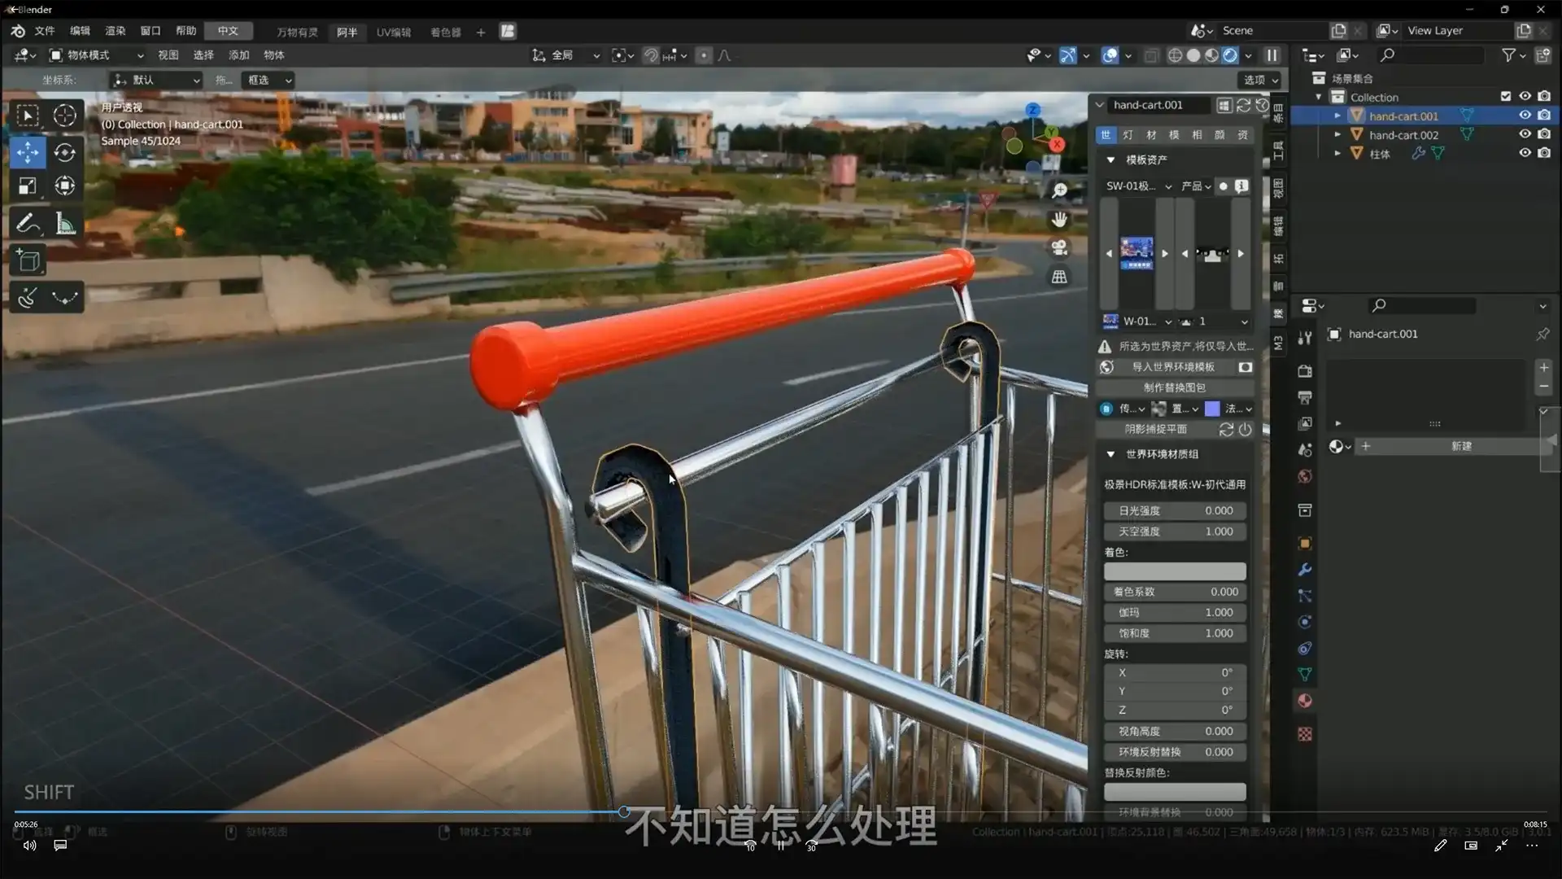Open the coordinate system 默认 dropdown

tap(155, 80)
